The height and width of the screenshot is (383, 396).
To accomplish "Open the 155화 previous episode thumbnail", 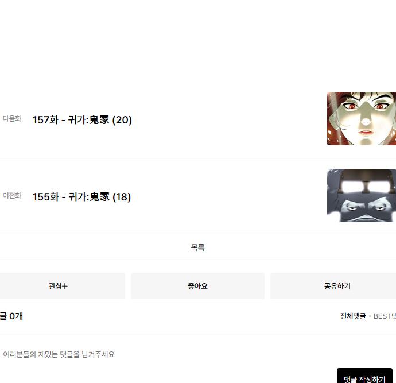I will (x=362, y=195).
